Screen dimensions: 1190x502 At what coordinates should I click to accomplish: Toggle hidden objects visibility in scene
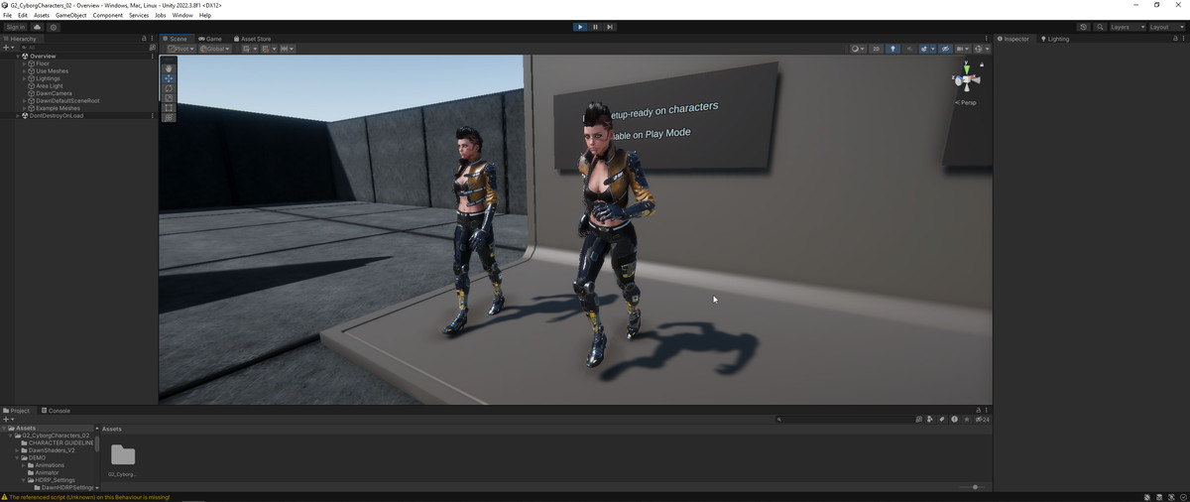(x=945, y=49)
